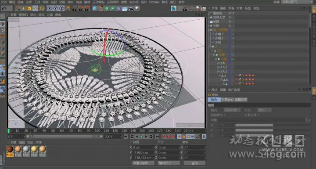Toggle the X axis lock
This screenshot has width=316, height=169.
(x=49, y=8)
